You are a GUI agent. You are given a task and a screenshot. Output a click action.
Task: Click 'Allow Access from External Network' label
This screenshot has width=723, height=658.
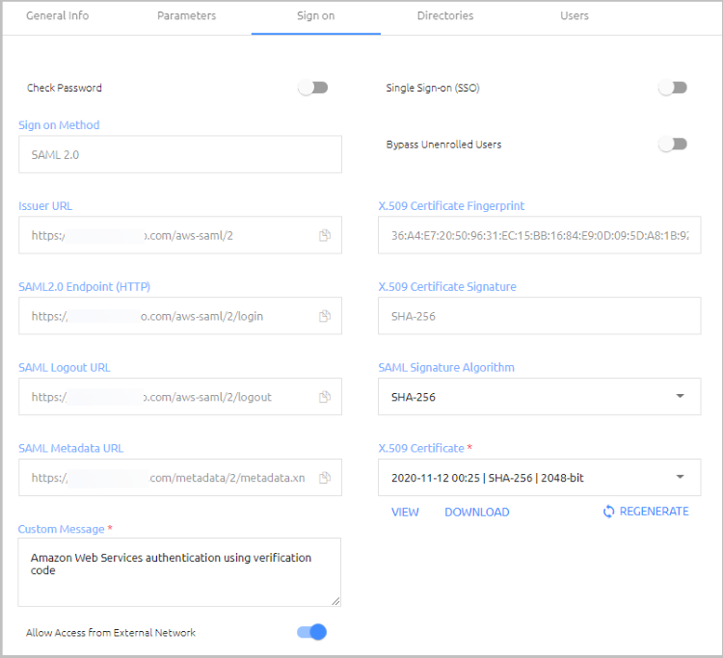[111, 633]
